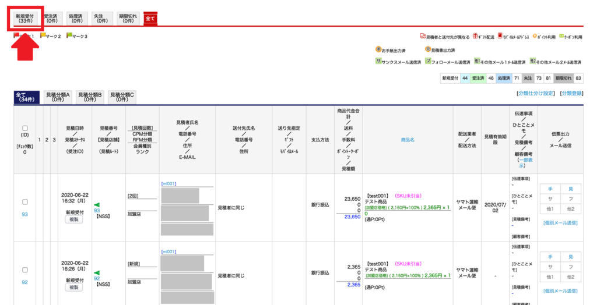Click the blue total 2,365 in row 92

coord(354,285)
